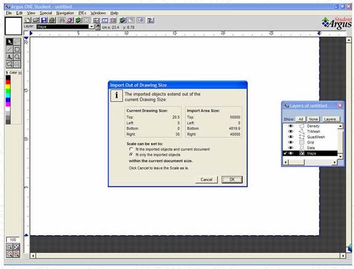
Task: Open the Navigation menu
Action: click(x=65, y=13)
